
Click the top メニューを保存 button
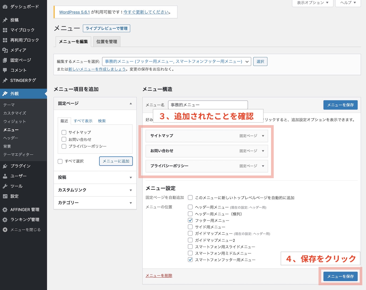coord(341,105)
